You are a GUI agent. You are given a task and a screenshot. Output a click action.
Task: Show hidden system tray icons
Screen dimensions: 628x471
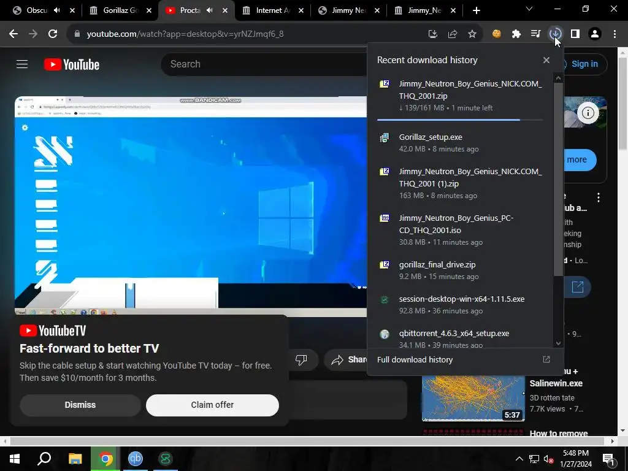tap(519, 459)
